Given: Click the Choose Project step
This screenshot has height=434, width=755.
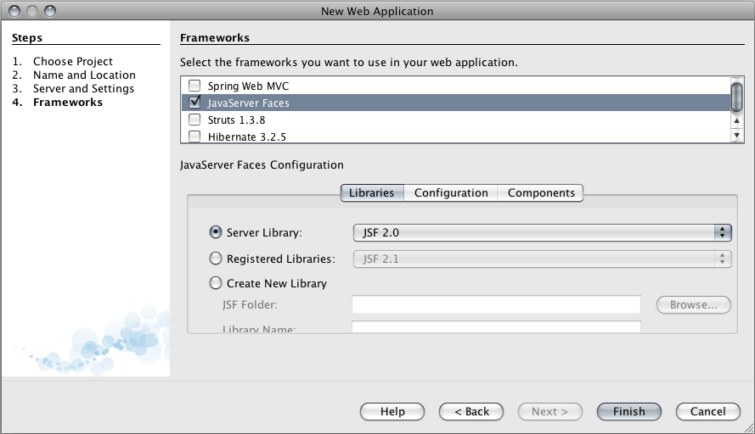Looking at the screenshot, I should 73,62.
